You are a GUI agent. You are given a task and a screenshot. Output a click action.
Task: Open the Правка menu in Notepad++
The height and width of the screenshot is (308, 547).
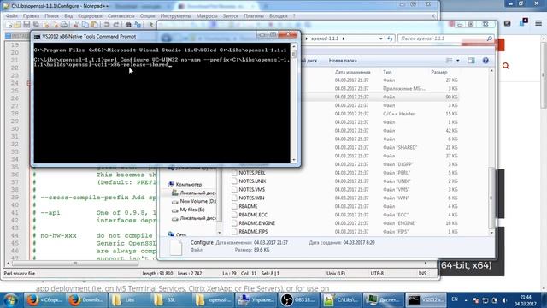[x=31, y=16]
